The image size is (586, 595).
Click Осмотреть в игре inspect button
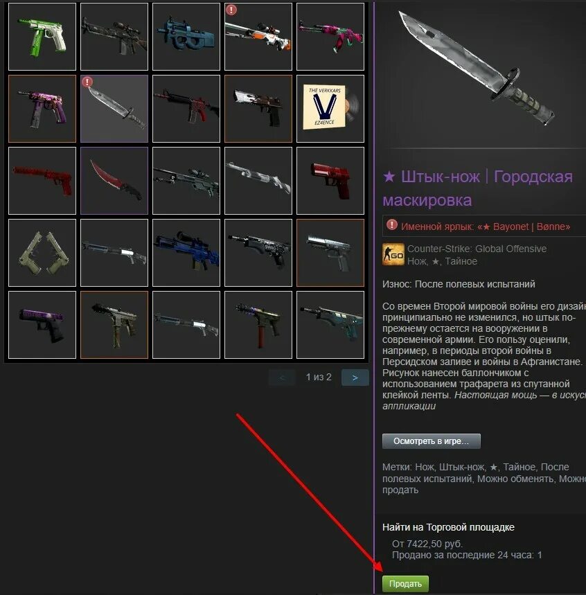tap(431, 441)
